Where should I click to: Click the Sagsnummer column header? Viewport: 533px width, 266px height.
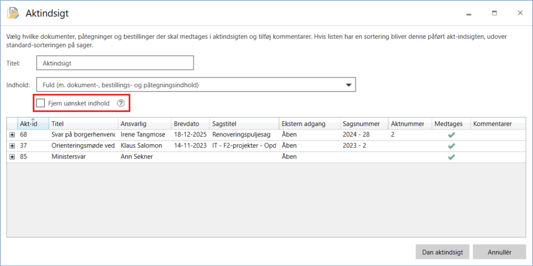click(x=361, y=124)
